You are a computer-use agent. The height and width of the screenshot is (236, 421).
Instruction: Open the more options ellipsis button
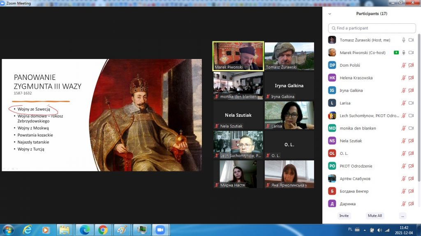pyautogui.click(x=402, y=216)
